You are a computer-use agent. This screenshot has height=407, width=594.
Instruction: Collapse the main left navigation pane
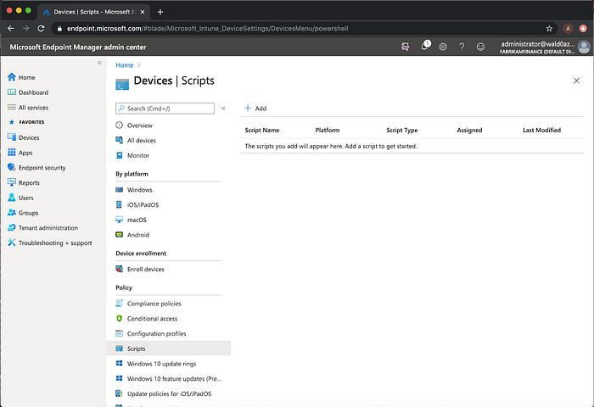click(99, 63)
